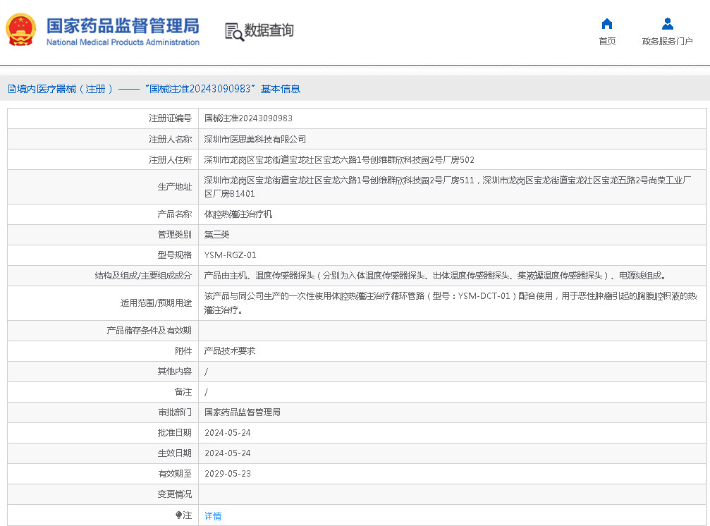The image size is (710, 526).
Task: Click product name 体腔热灌注治疗机
Action: click(238, 214)
